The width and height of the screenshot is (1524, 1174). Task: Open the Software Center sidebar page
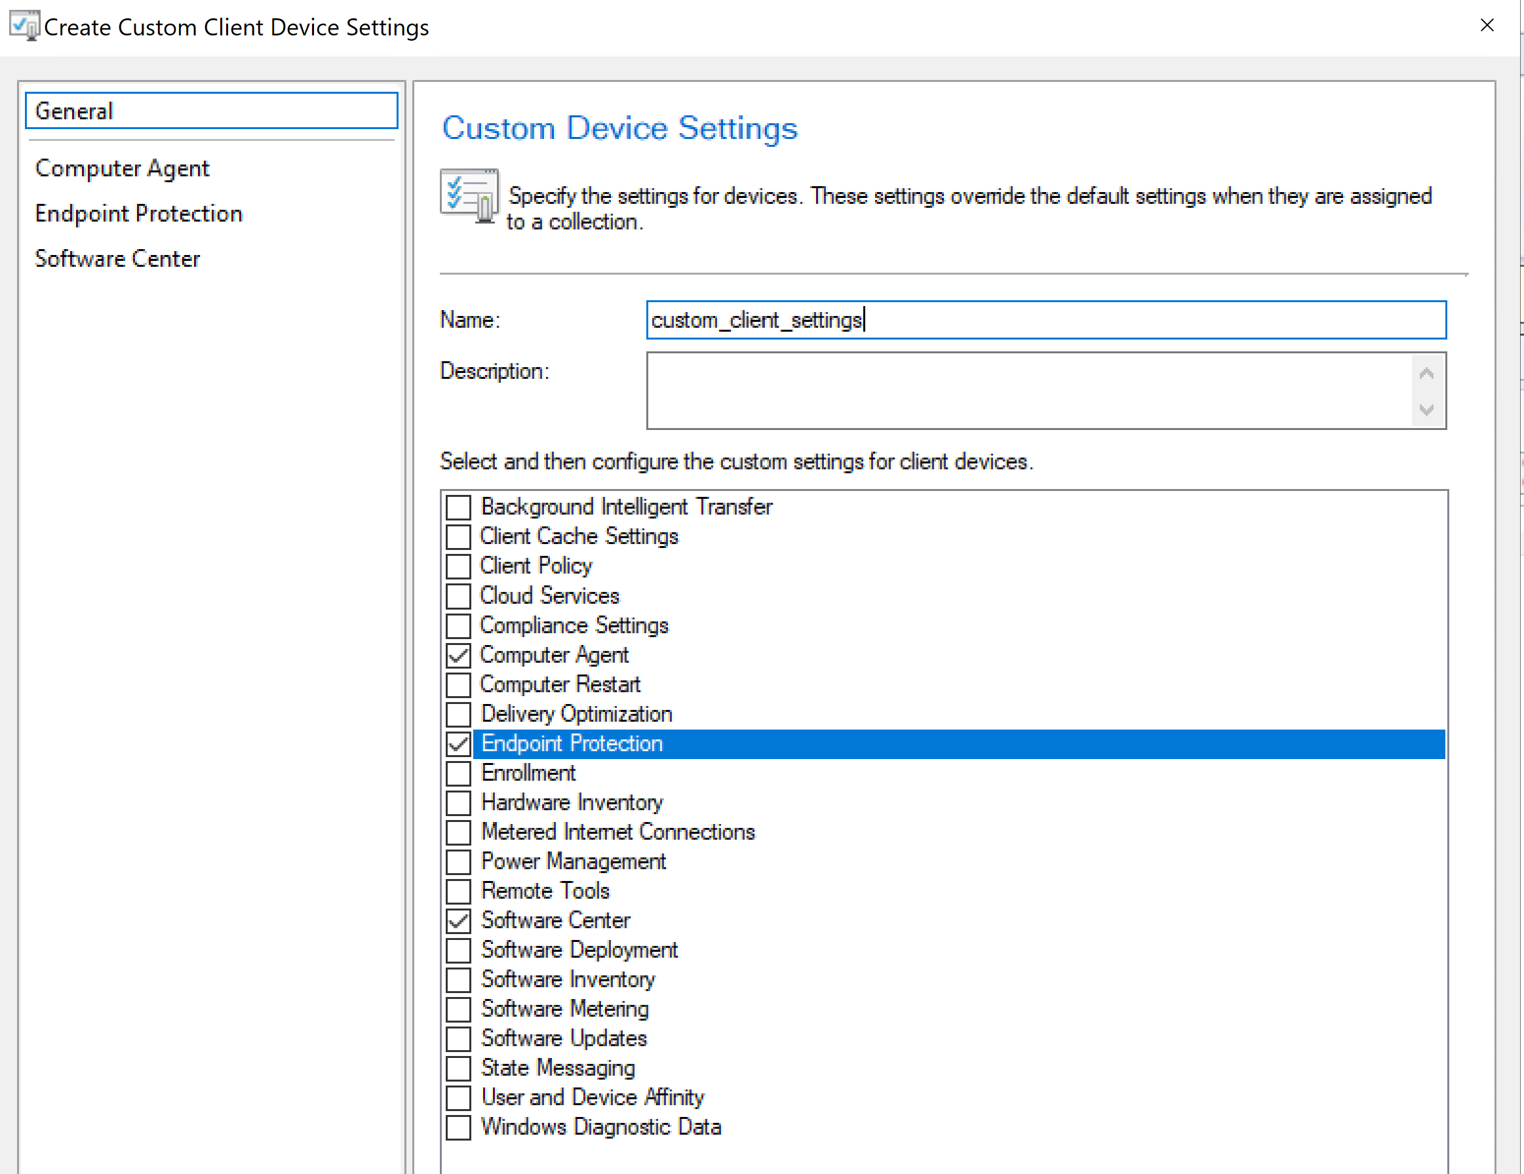coord(117,259)
